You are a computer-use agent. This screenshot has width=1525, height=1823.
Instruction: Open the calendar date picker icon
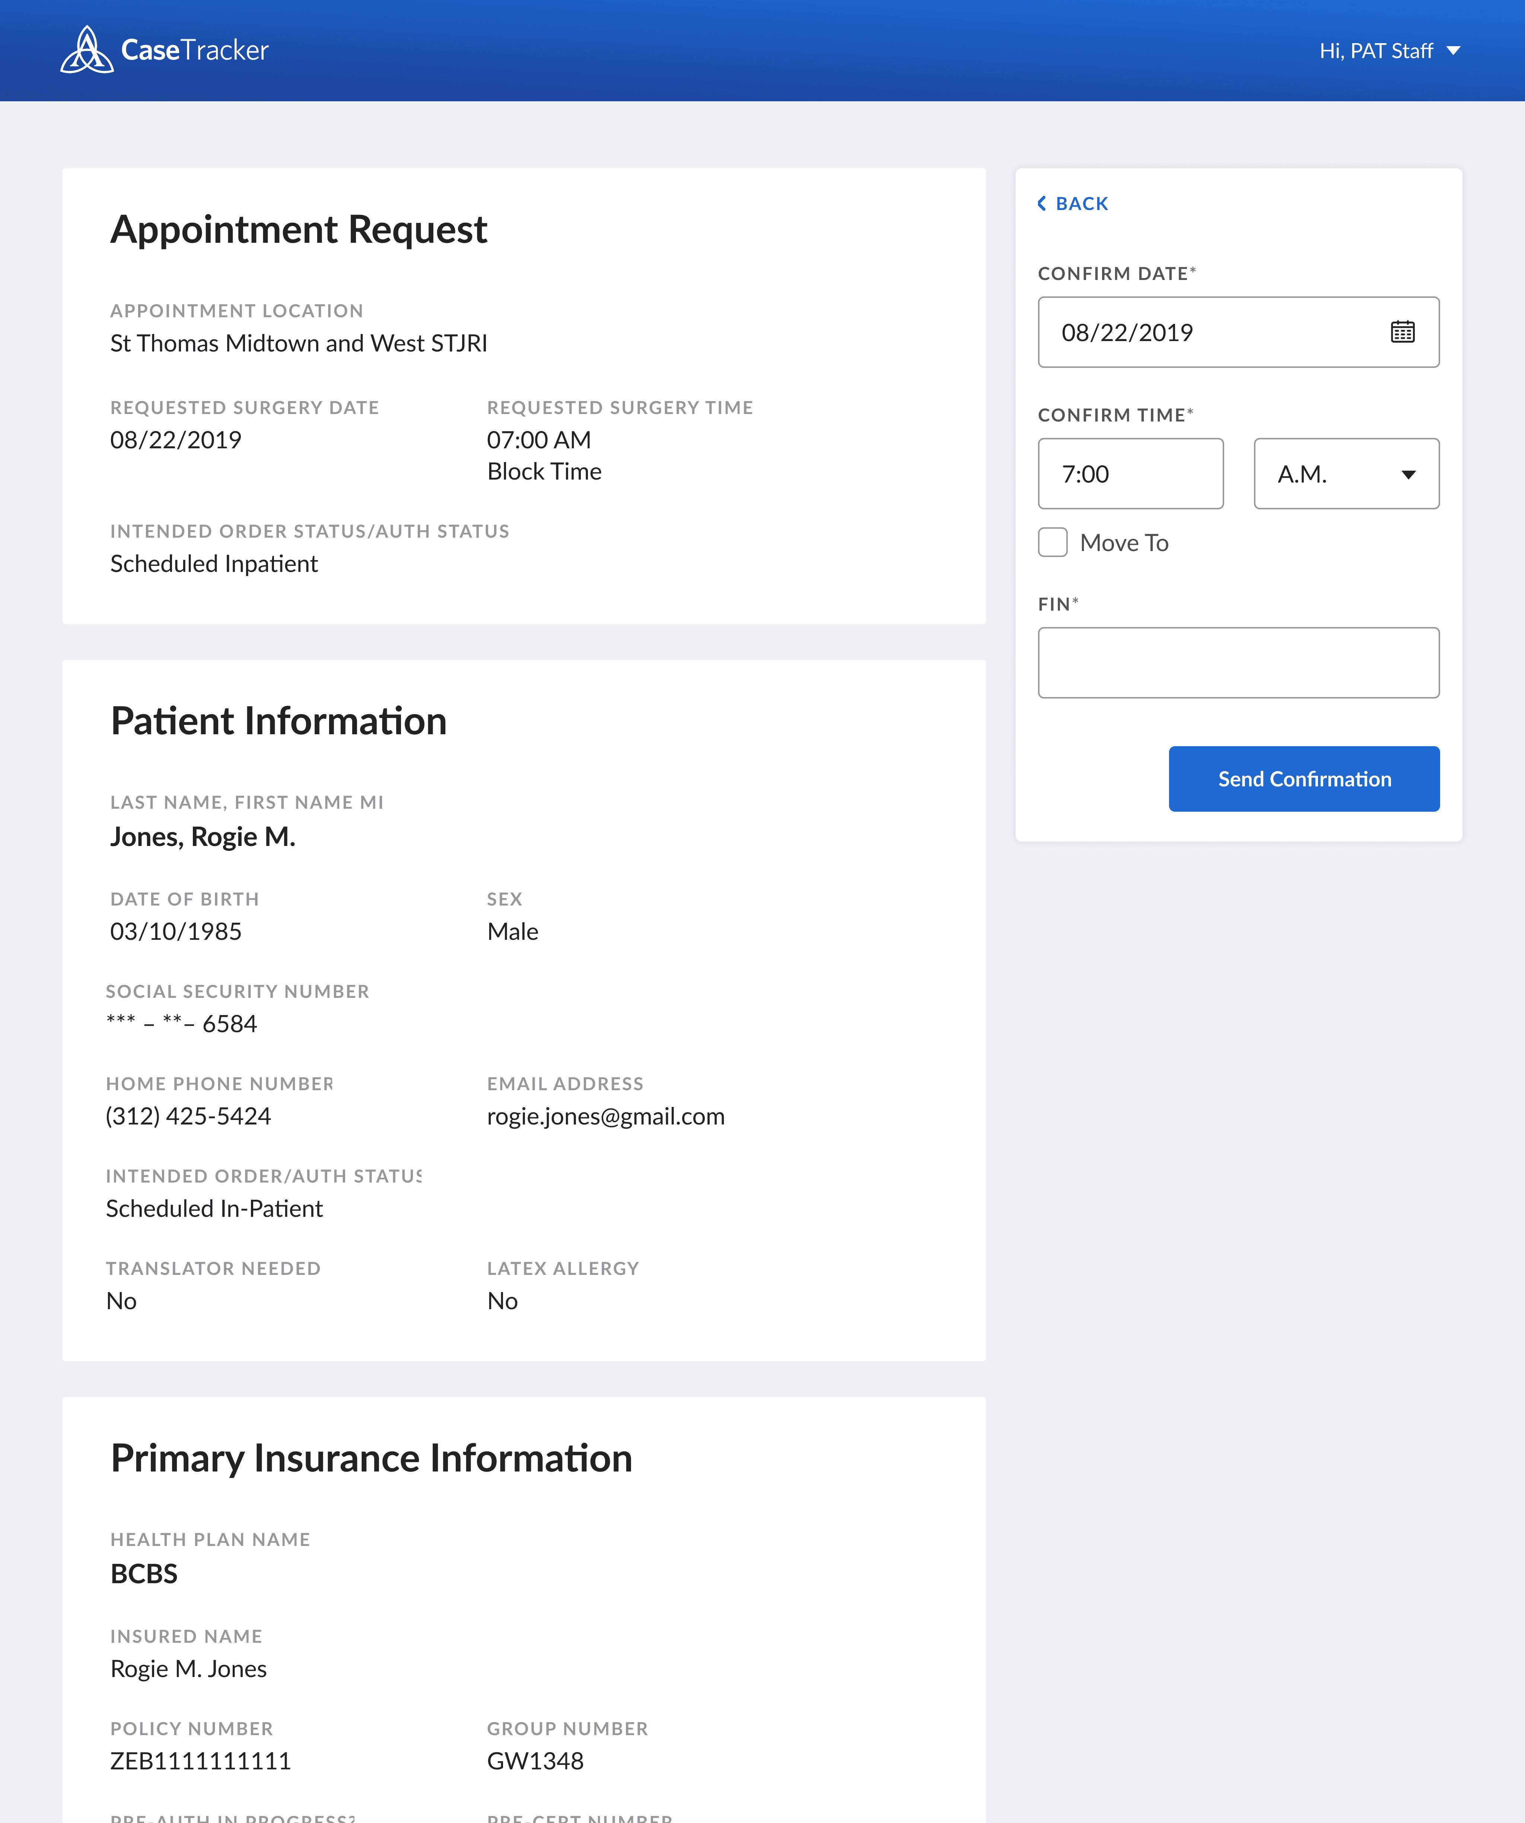click(x=1402, y=332)
